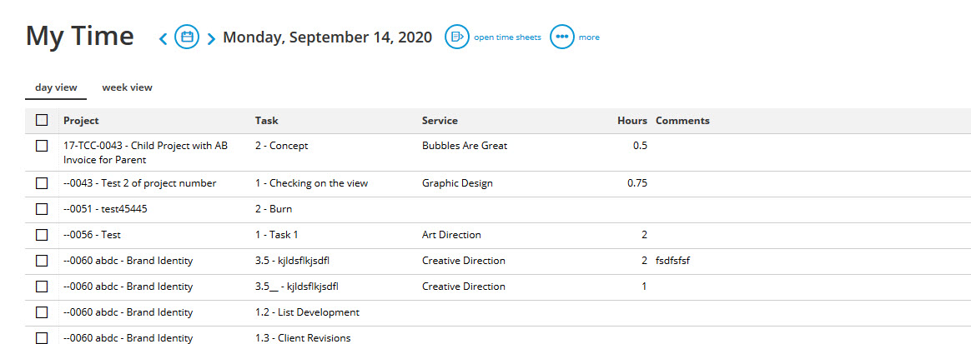Select the '--0051 - test45445' project
This screenshot has height=344, width=971.
click(x=105, y=209)
